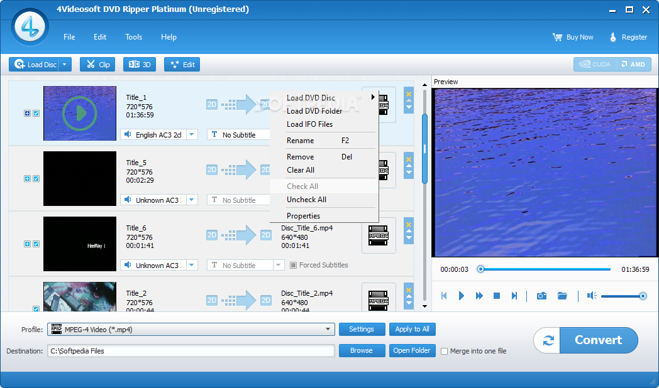Open the Profile MPEG-4 Video dropdown

(191, 330)
